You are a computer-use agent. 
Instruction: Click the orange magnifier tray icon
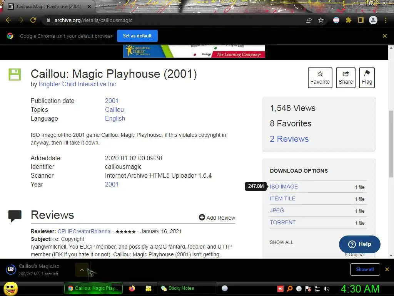click(290, 289)
